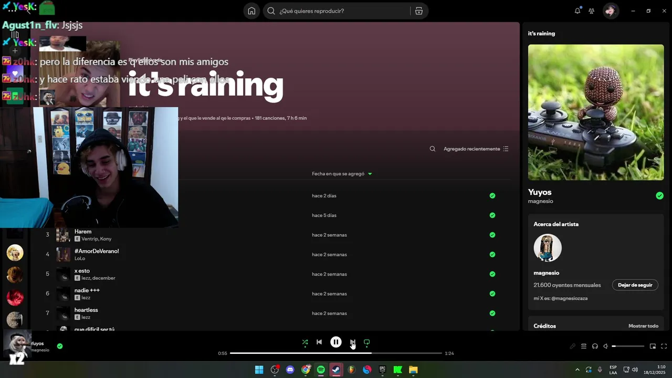Open File Explorer from the taskbar
672x378 pixels.
pos(413,370)
